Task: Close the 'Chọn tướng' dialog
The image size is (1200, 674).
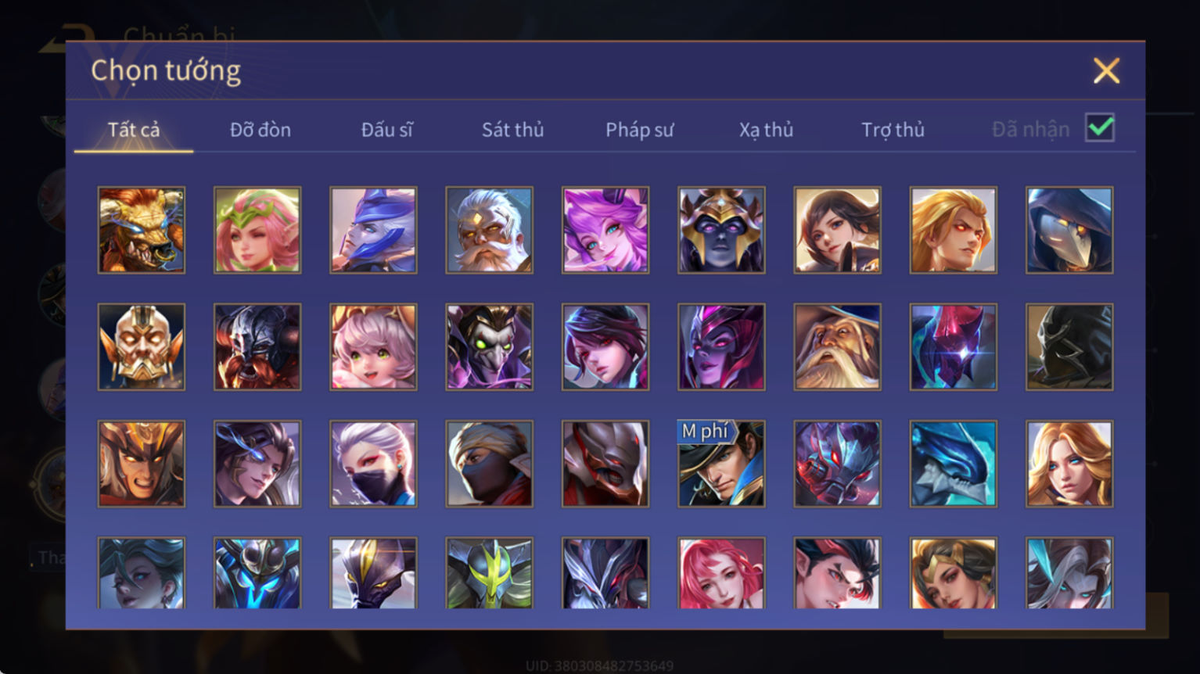Action: (1106, 71)
